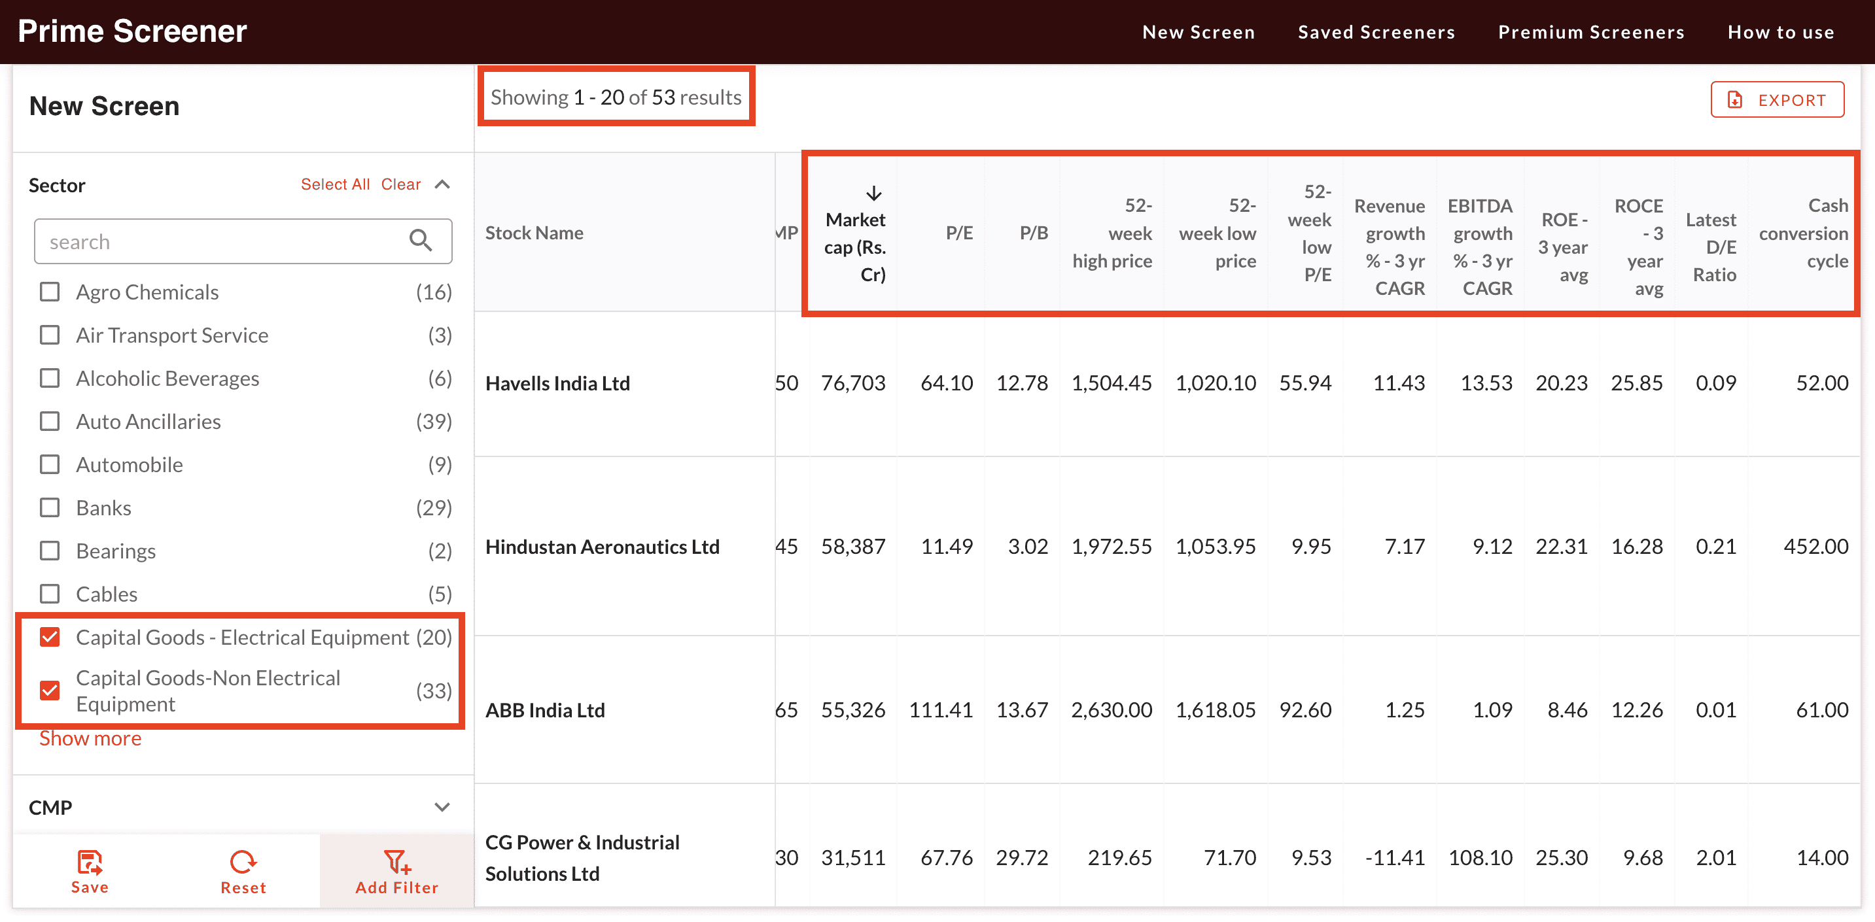Click Havells market cap value 76,703
The image size is (1875, 922).
(x=853, y=383)
